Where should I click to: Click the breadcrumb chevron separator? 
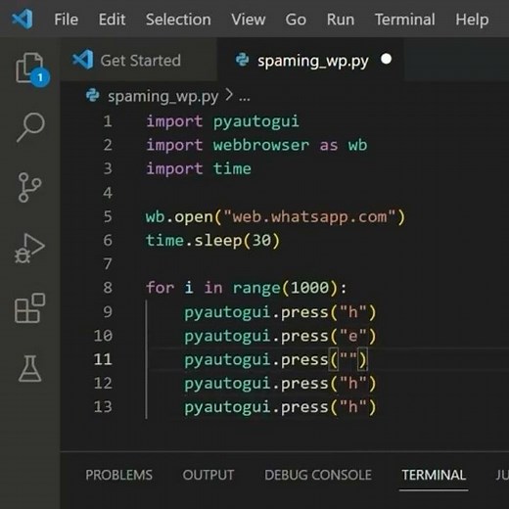point(229,95)
